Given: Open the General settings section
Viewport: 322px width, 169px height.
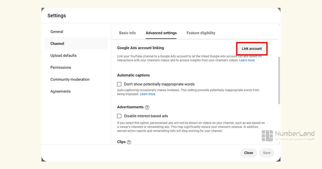Looking at the screenshot, I should tap(57, 32).
